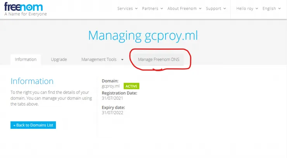The height and width of the screenshot is (158, 287).
Task: Expand the Support chevron arrow
Action: (x=225, y=9)
